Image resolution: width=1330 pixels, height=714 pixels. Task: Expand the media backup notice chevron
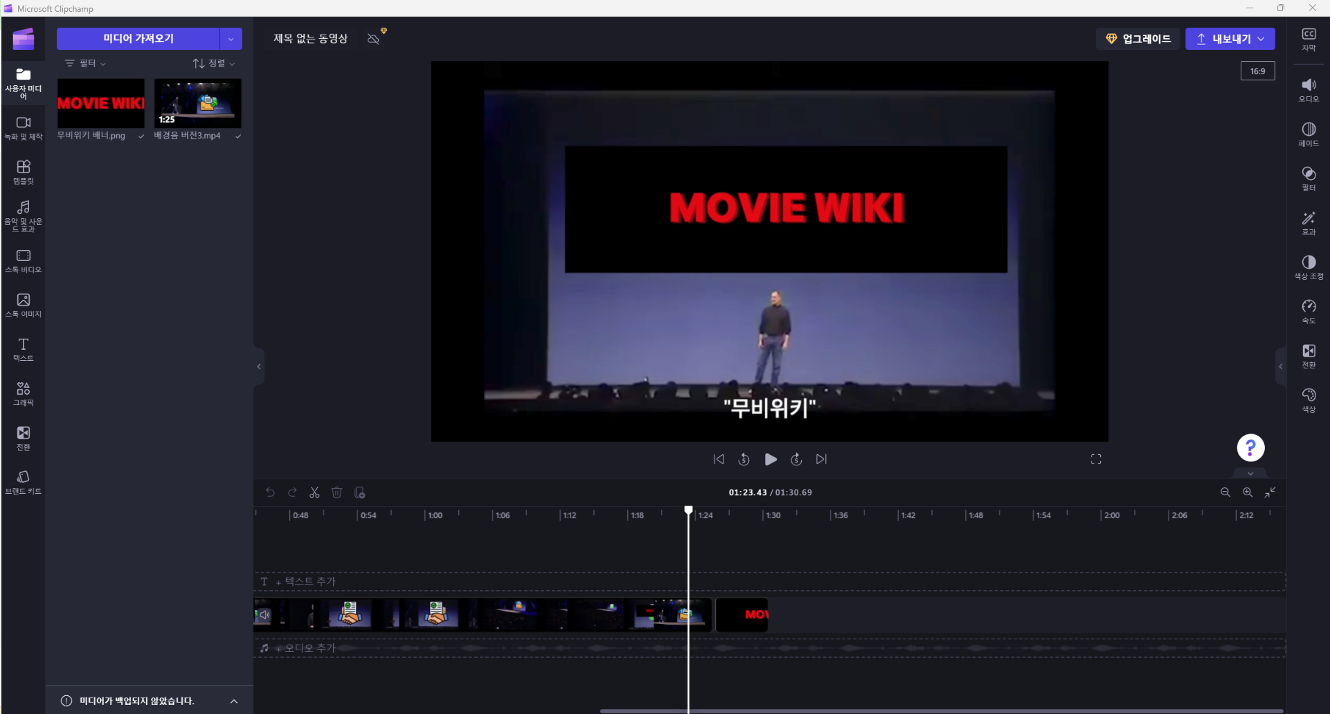[234, 701]
